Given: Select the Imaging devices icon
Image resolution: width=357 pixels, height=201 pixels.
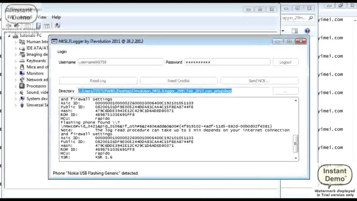Looking at the screenshot, I should (22, 54).
